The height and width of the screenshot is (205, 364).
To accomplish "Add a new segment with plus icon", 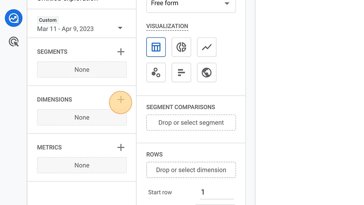I will click(121, 52).
